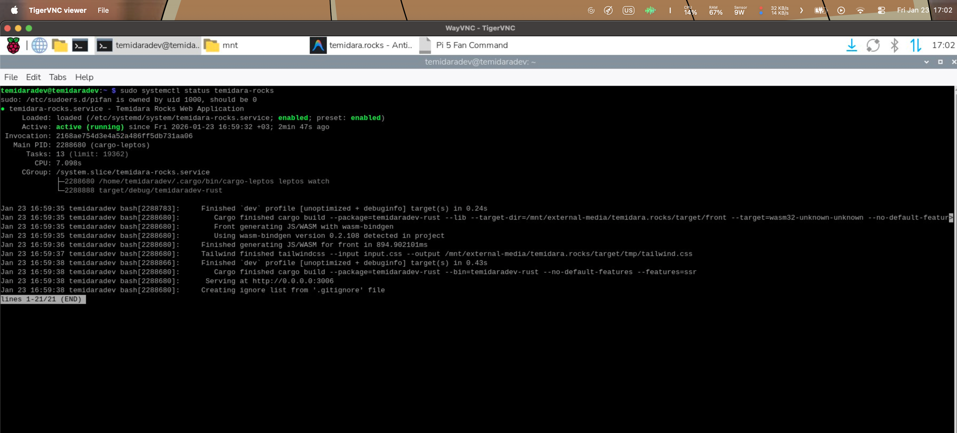Open the Raspberry Pi main menu
957x433 pixels.
(13, 45)
